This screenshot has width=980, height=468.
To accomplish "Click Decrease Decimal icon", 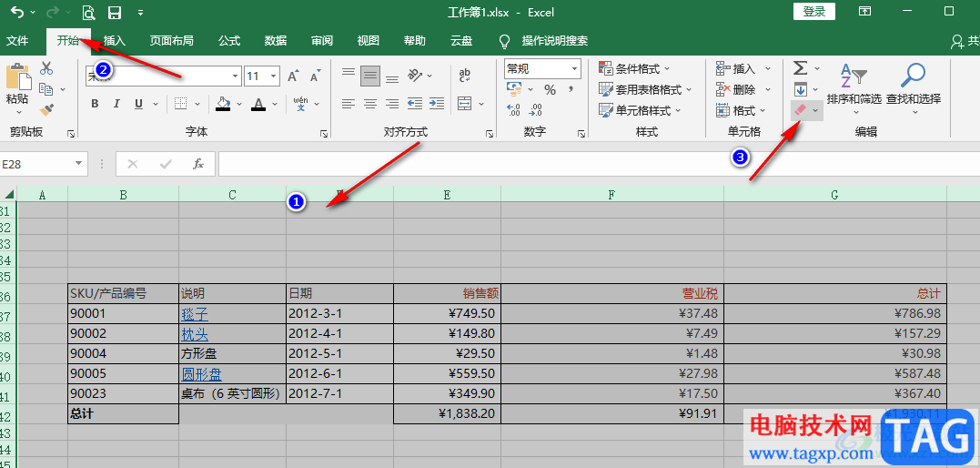I will tap(536, 110).
